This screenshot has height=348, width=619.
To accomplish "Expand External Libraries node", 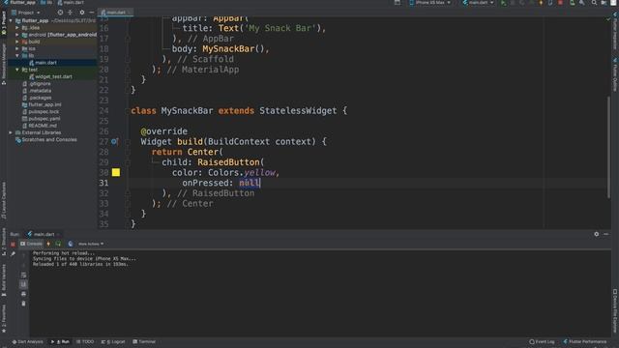I will (x=11, y=132).
